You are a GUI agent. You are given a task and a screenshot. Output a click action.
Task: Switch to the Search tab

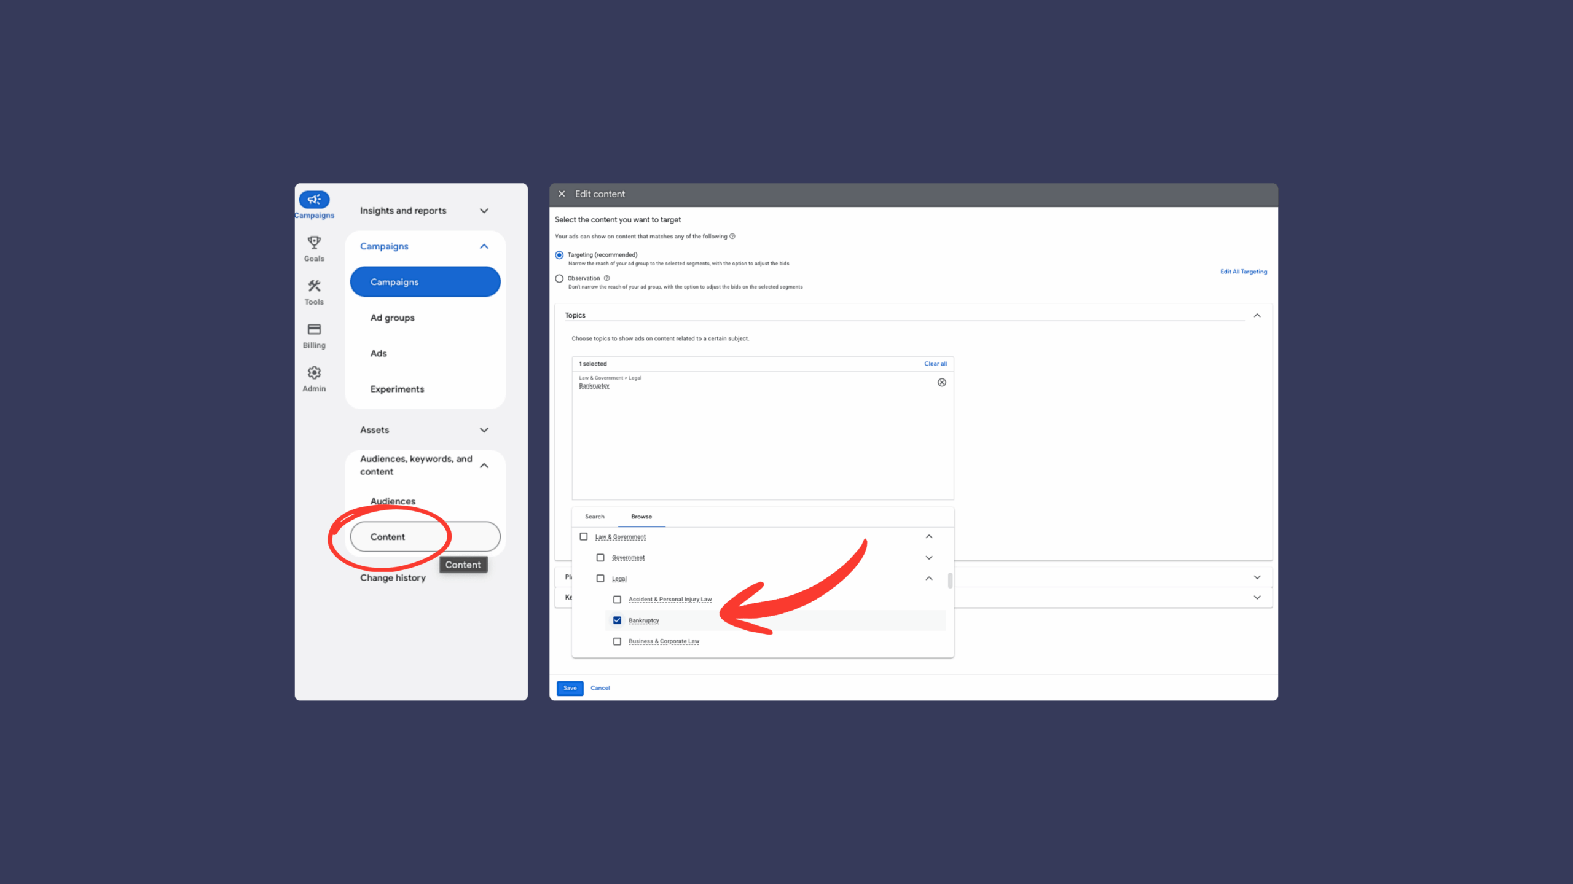(594, 517)
